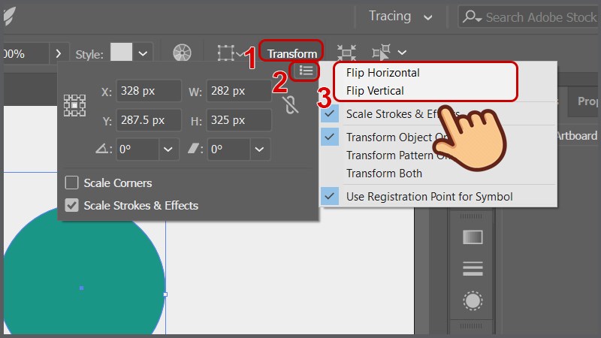
Task: Click the rotate angle icon label
Action: click(x=102, y=148)
